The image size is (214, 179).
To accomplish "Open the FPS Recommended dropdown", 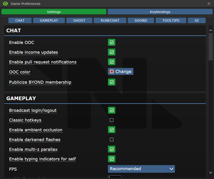I will 138,169.
